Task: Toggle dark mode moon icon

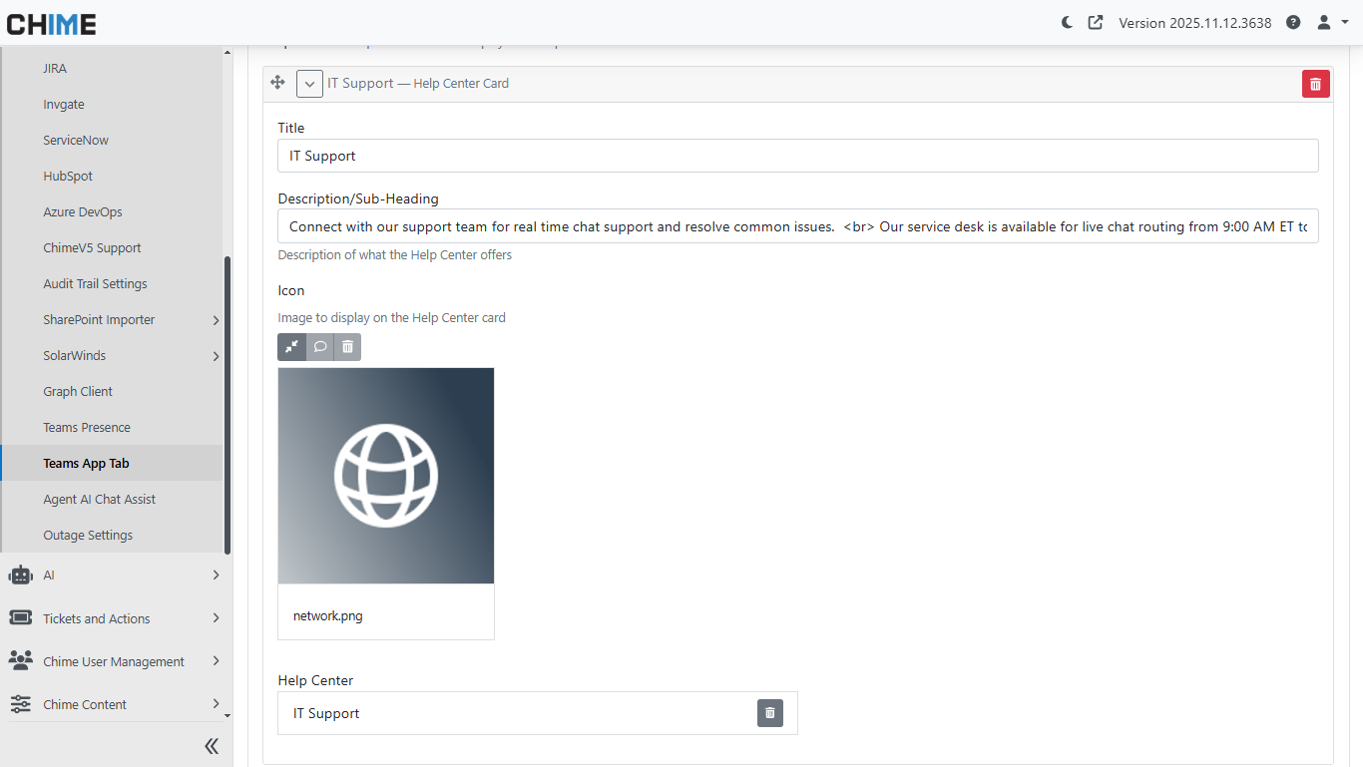Action: point(1067,22)
